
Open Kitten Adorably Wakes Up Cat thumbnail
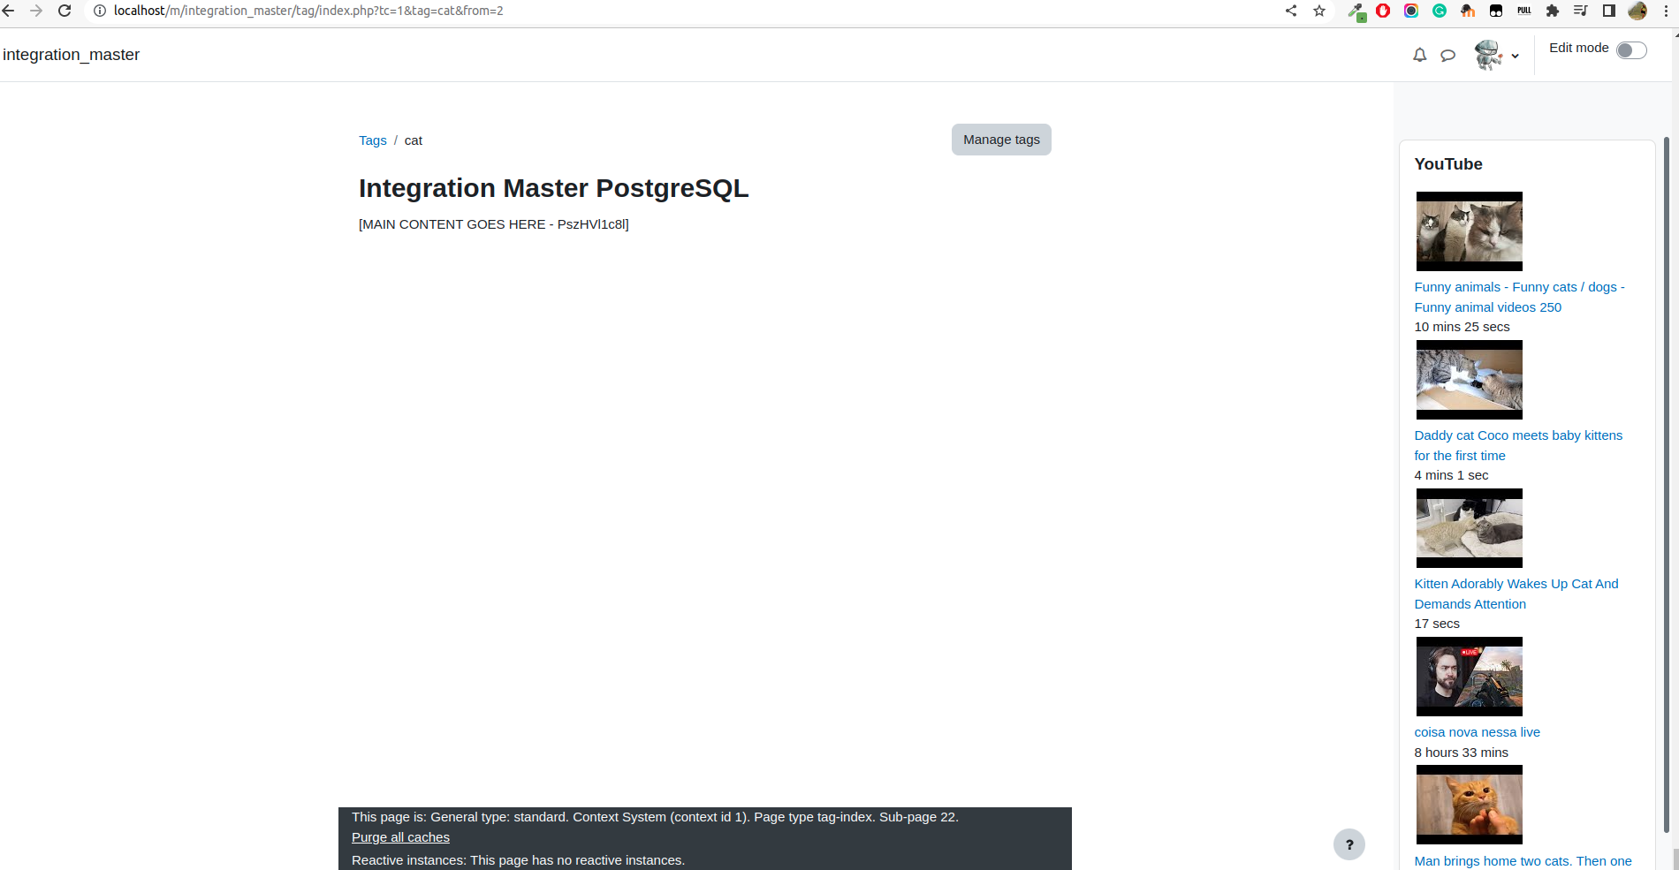coord(1469,528)
